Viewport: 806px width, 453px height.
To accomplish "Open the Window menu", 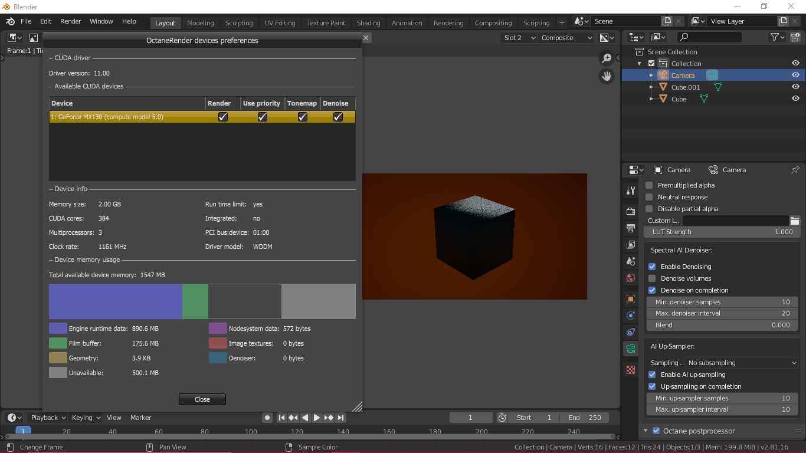I will [101, 21].
